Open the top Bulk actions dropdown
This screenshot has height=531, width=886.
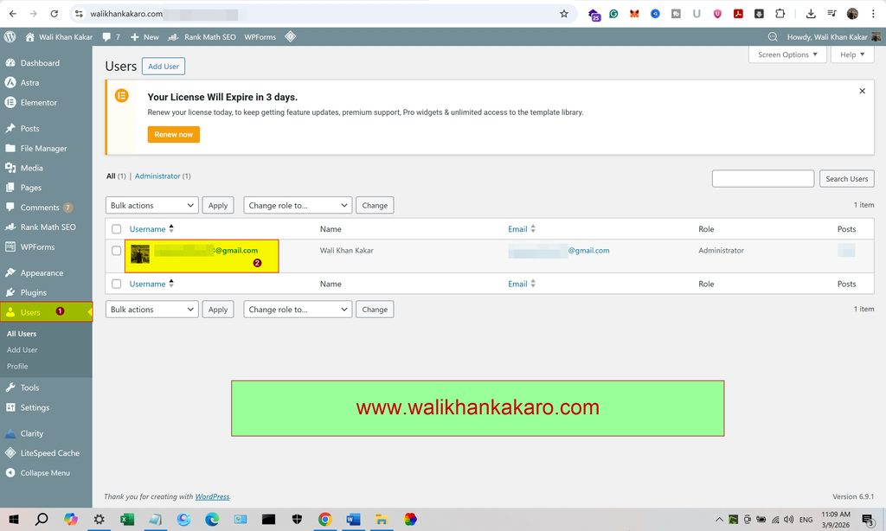click(152, 205)
